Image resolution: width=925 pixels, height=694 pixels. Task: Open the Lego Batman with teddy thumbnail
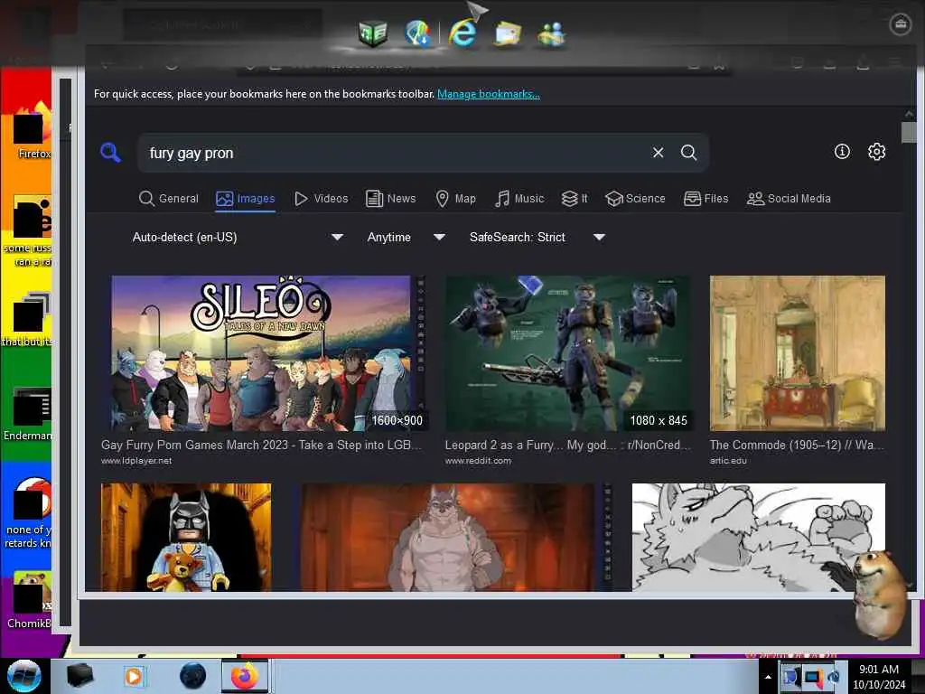coord(186,537)
